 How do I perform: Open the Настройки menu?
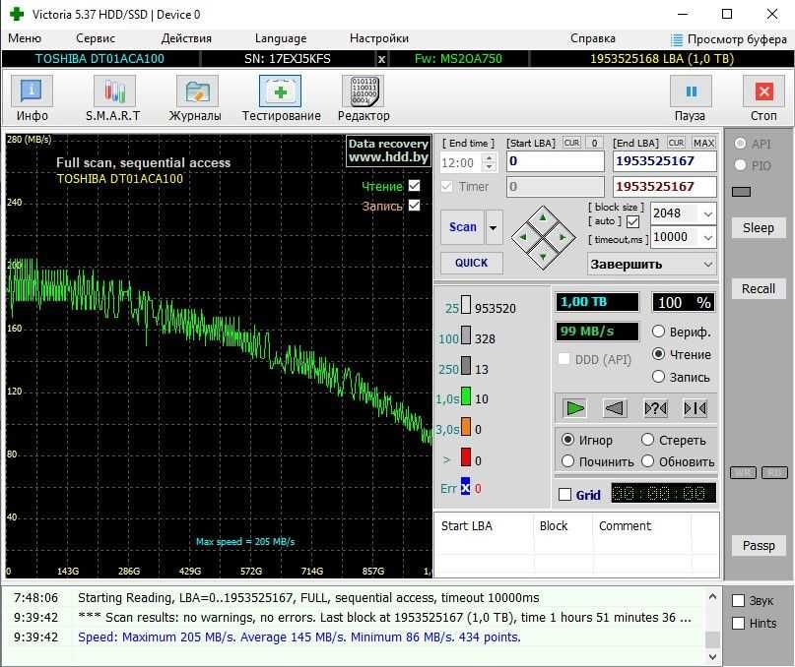(x=378, y=38)
